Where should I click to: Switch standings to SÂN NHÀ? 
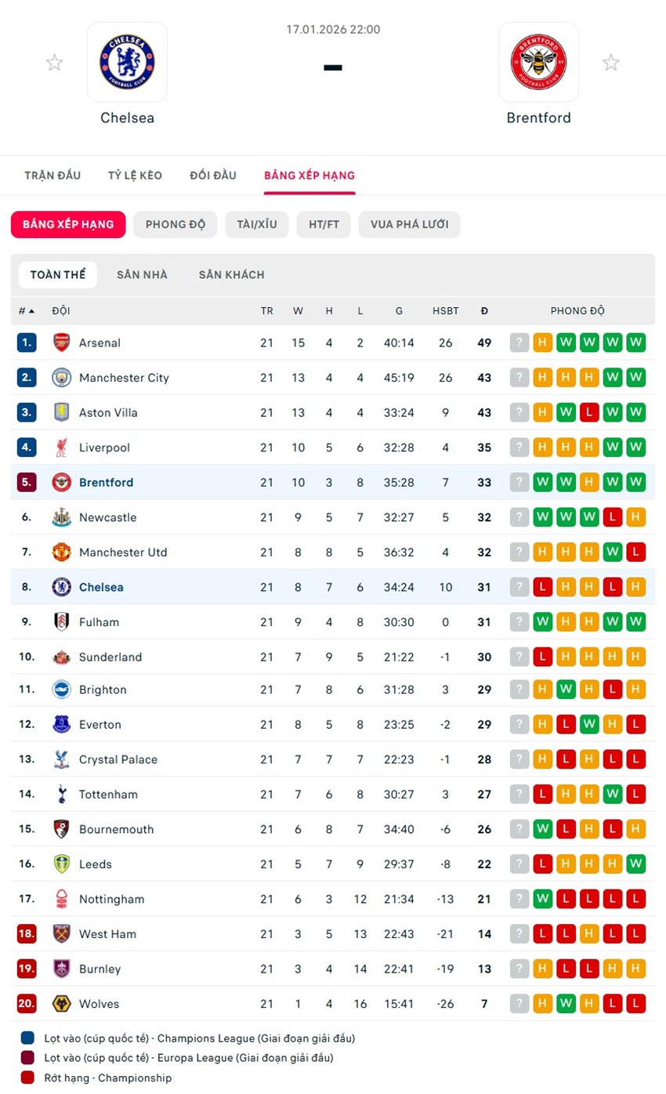142,275
